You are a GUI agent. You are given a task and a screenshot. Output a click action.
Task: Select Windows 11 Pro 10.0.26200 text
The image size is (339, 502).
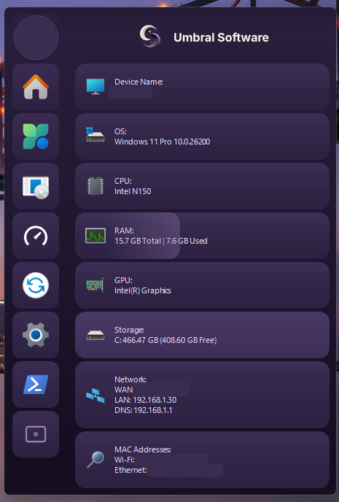click(162, 142)
